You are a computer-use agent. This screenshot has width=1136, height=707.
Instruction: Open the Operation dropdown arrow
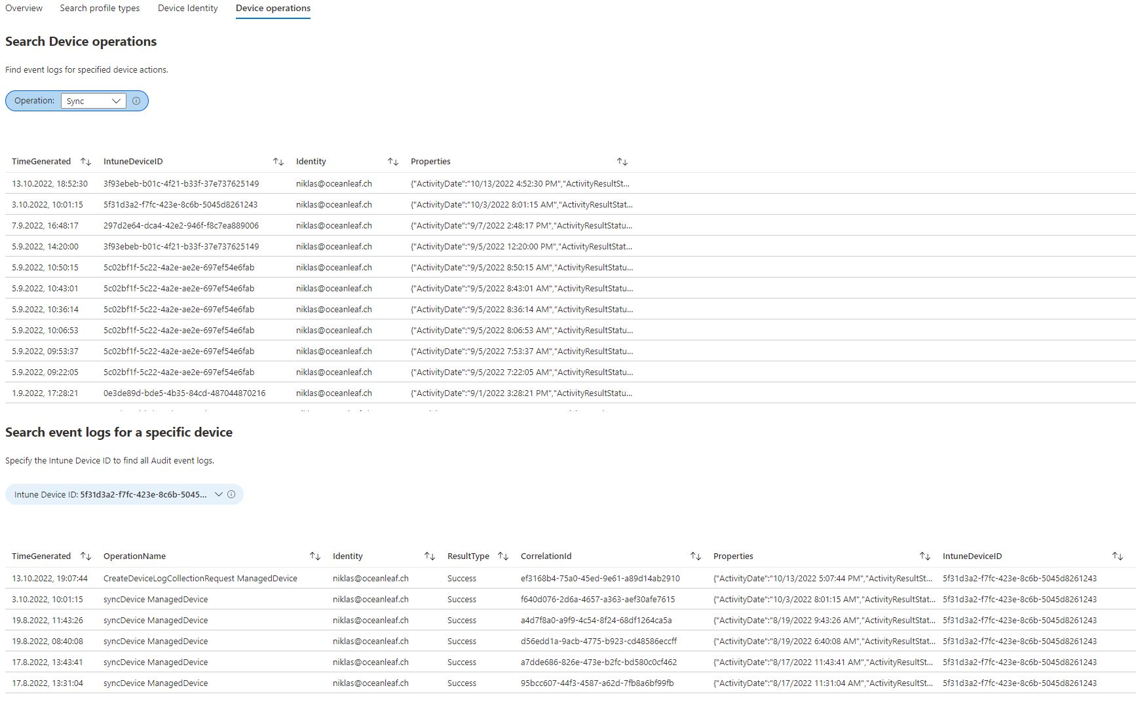(116, 101)
